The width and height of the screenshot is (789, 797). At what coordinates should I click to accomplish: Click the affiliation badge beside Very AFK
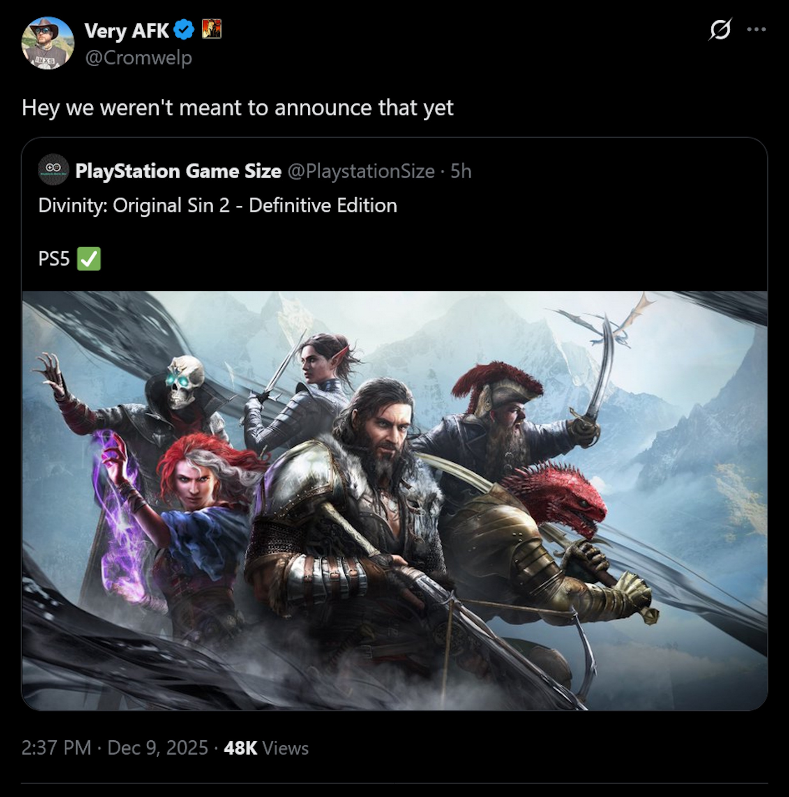[x=211, y=30]
